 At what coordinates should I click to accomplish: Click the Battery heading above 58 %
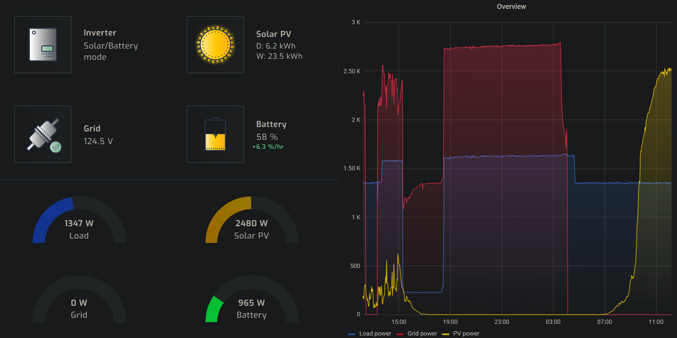coord(271,124)
